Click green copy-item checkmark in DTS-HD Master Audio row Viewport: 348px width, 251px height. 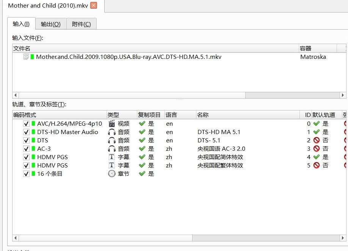142,132
